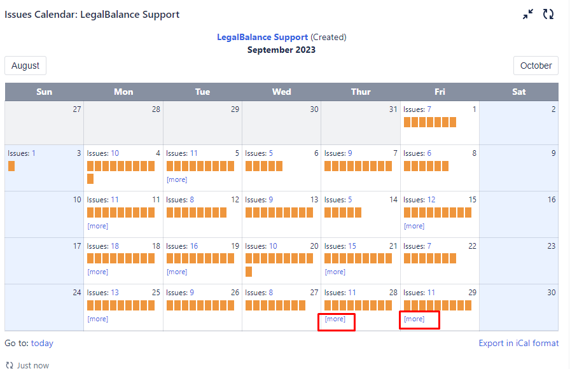Select date number 15 in the calendar
This screenshot has width=570, height=369.
click(x=472, y=200)
